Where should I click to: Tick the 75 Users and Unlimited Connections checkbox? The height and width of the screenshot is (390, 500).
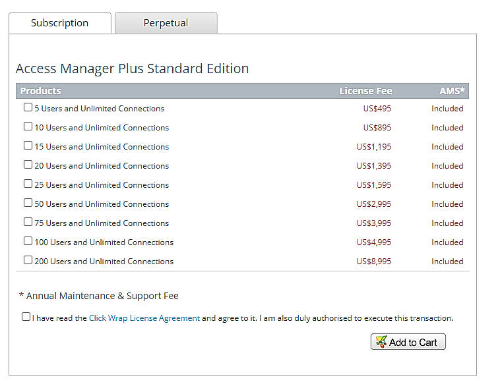point(28,222)
